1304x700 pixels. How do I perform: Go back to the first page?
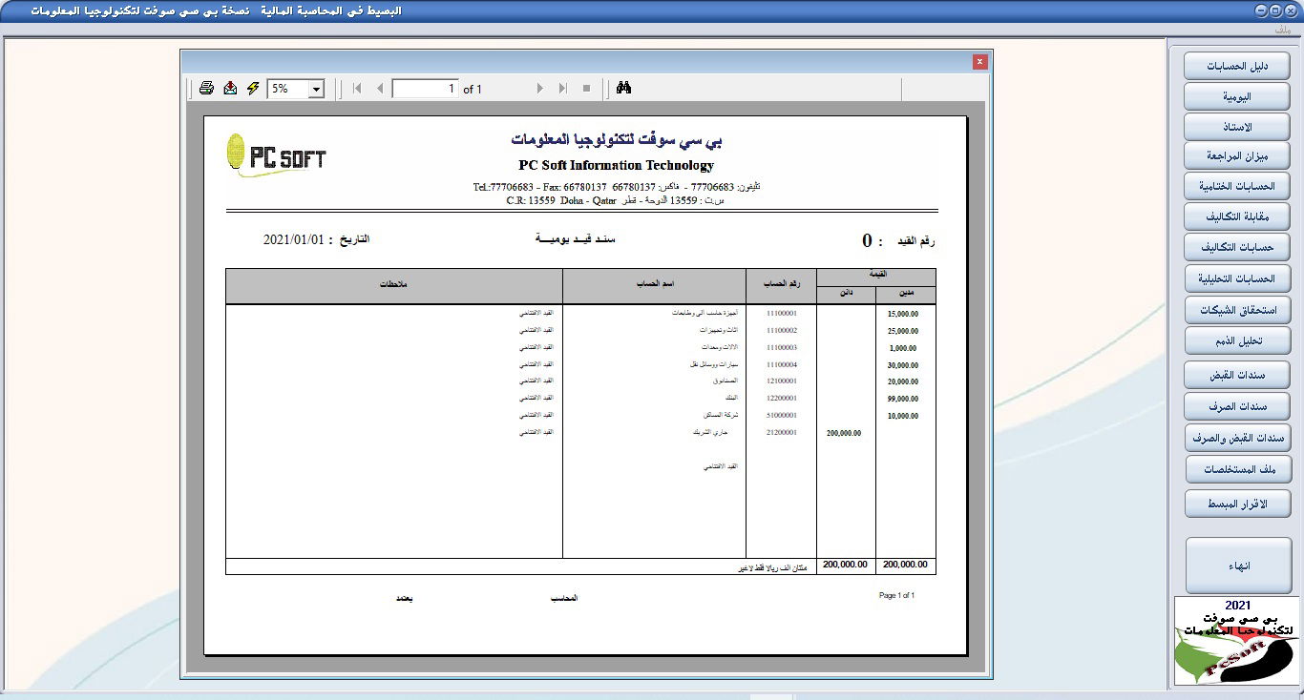[355, 87]
